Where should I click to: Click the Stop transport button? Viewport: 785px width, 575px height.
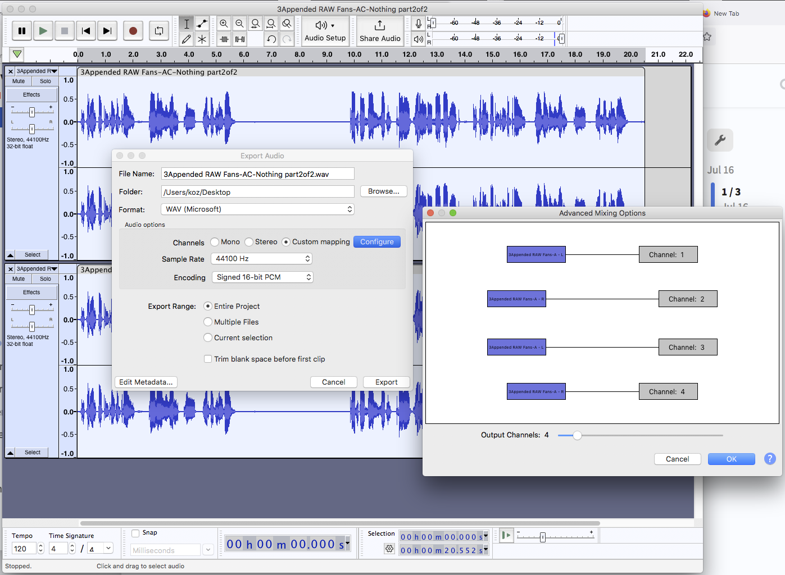click(x=65, y=31)
